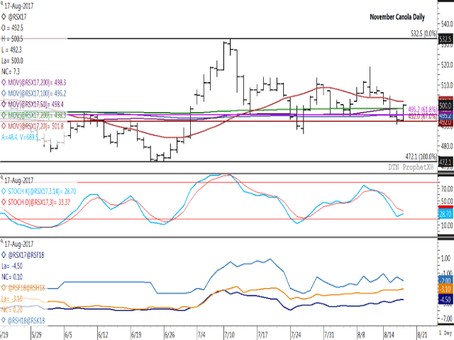Click the A=48.4, V=689.5 readout
Screen dimensions: 454x340
pyautogui.click(x=20, y=137)
